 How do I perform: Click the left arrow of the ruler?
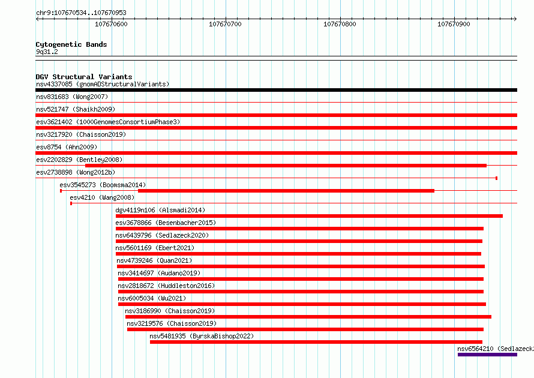[x=37, y=19]
